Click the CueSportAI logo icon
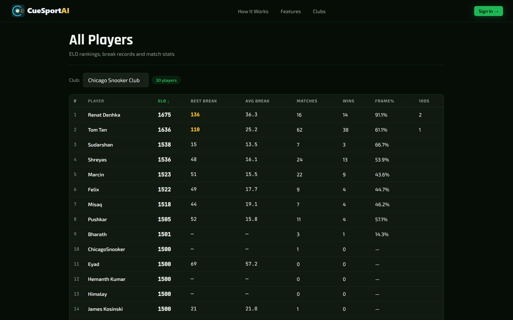 pyautogui.click(x=18, y=11)
